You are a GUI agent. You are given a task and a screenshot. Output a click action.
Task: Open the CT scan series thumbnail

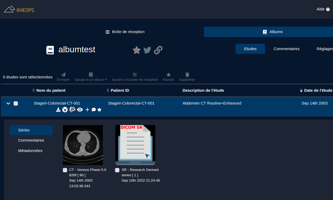(83, 145)
